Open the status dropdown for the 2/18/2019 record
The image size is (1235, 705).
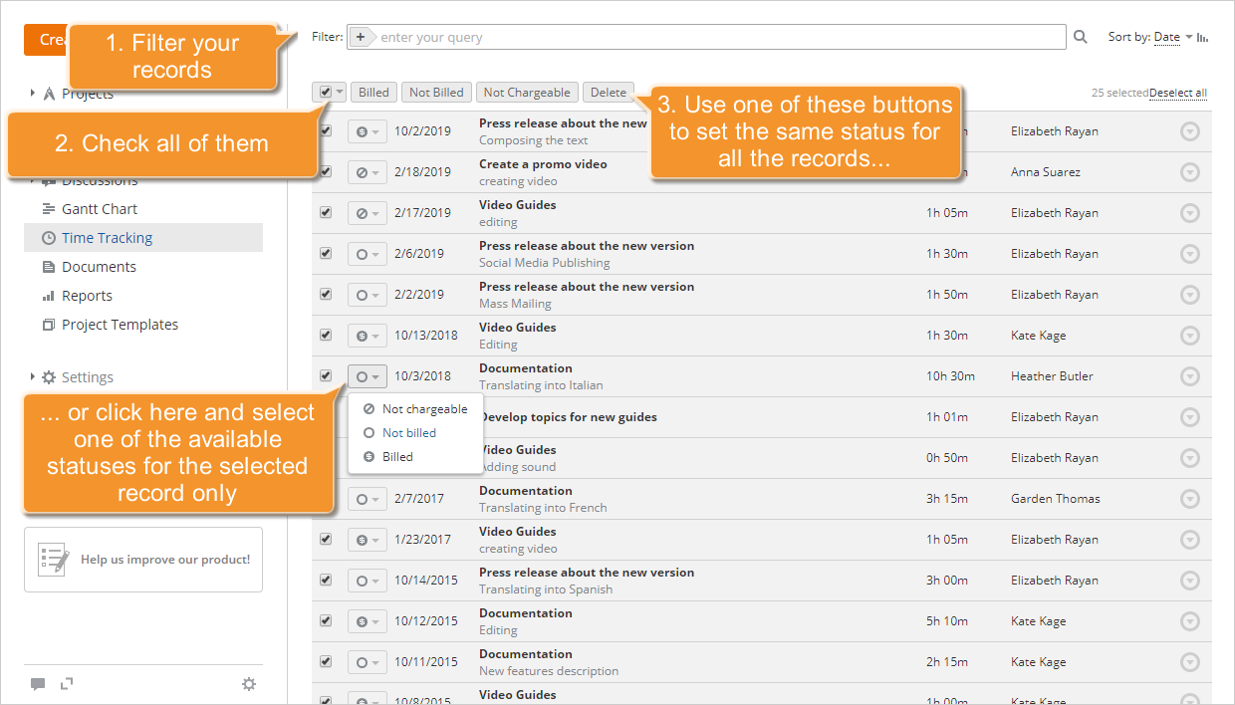[x=368, y=171]
